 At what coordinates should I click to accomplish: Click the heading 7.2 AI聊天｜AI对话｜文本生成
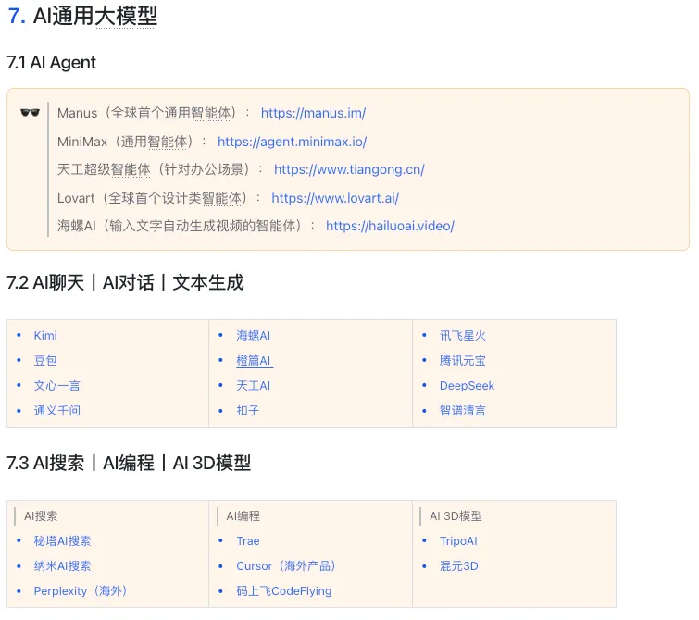(x=125, y=282)
